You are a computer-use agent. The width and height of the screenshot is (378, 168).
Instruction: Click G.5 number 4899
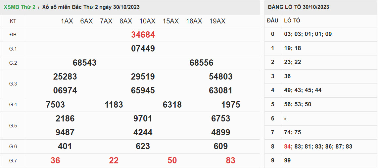220,132
